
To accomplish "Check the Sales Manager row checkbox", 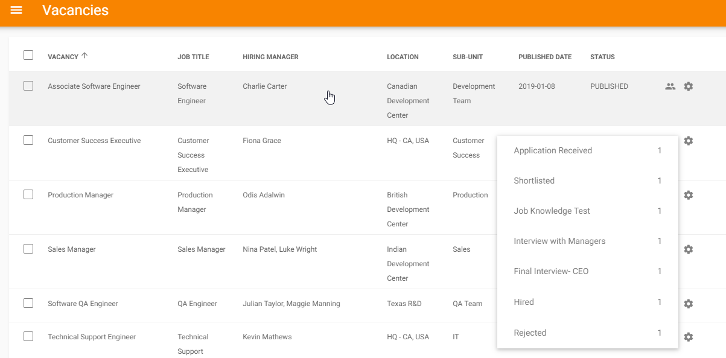I will (x=28, y=249).
